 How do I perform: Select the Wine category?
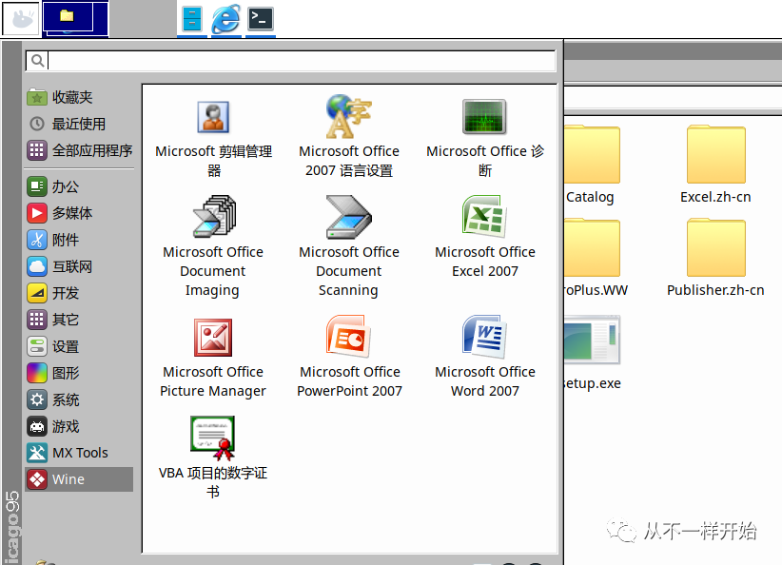tap(79, 479)
